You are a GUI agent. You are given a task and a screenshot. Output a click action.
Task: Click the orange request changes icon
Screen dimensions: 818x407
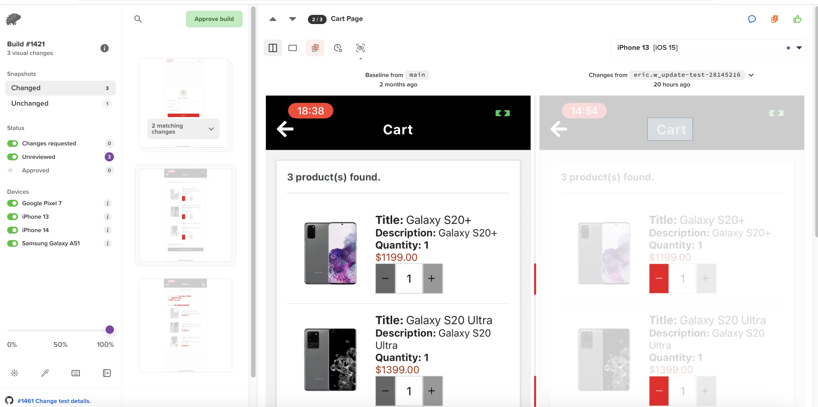click(774, 19)
